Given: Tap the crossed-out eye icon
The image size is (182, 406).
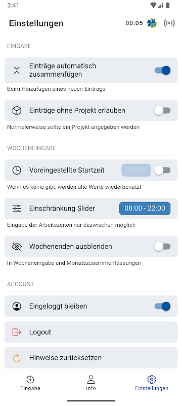Looking at the screenshot, I should click(x=17, y=247).
